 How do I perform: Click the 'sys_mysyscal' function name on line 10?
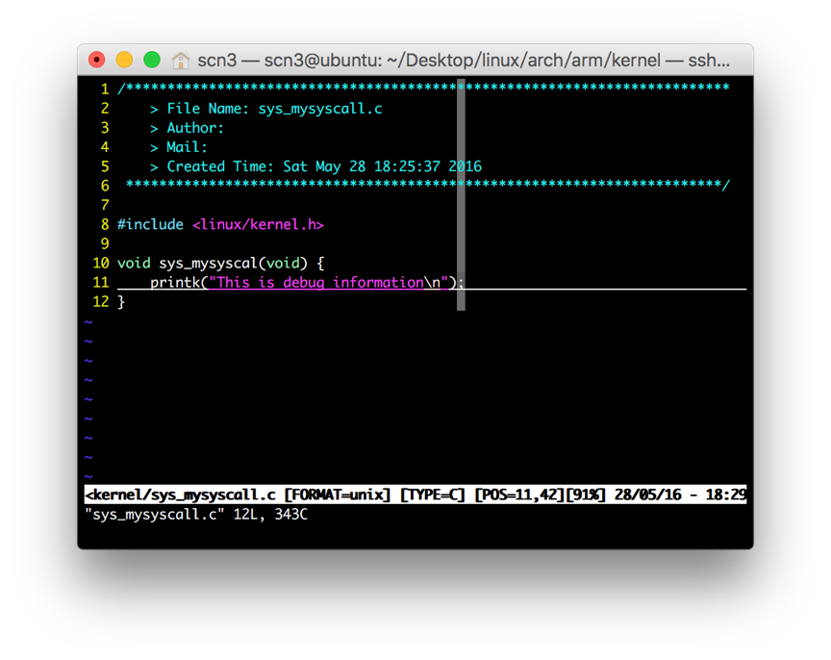pos(208,264)
